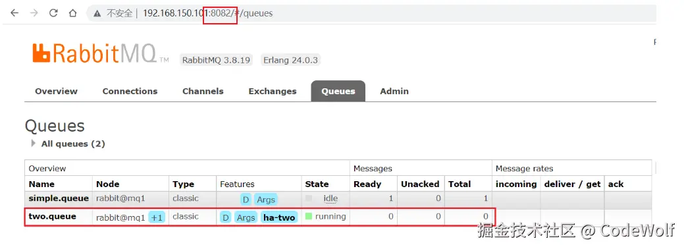Screen dimensions: 684x249
Task: Click Args badge of two.queue row
Action: pyautogui.click(x=246, y=217)
